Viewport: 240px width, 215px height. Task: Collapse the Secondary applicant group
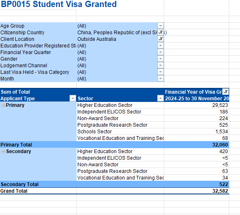point(3,151)
